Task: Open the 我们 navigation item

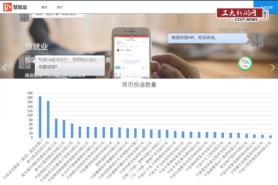Action: [60, 7]
